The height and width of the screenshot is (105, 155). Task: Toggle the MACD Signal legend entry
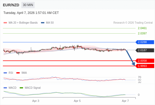pyautogui.click(x=30, y=88)
